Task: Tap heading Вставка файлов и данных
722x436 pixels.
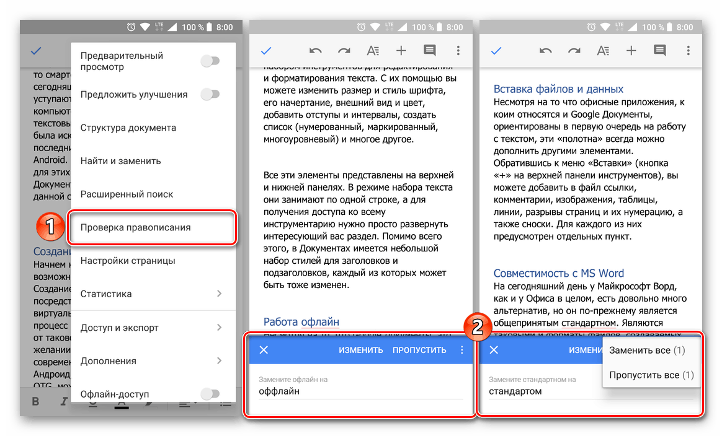Action: click(558, 89)
